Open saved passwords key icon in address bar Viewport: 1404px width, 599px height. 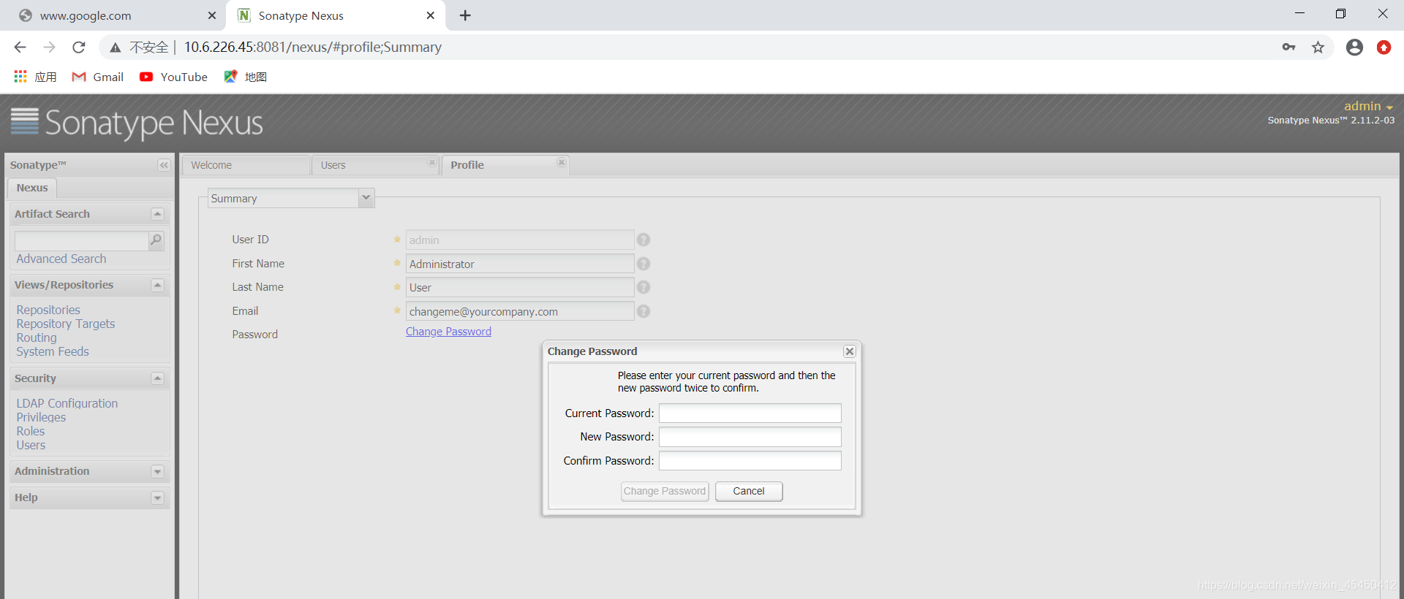(1288, 47)
